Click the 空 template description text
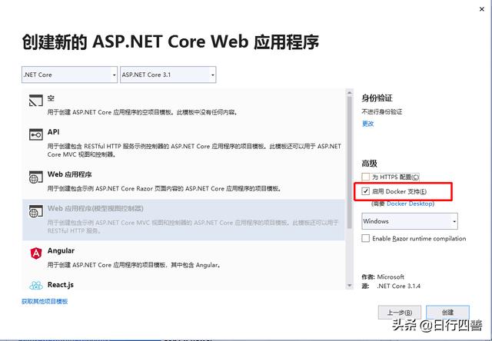Viewport: 492px width, 341px height. pos(142,112)
